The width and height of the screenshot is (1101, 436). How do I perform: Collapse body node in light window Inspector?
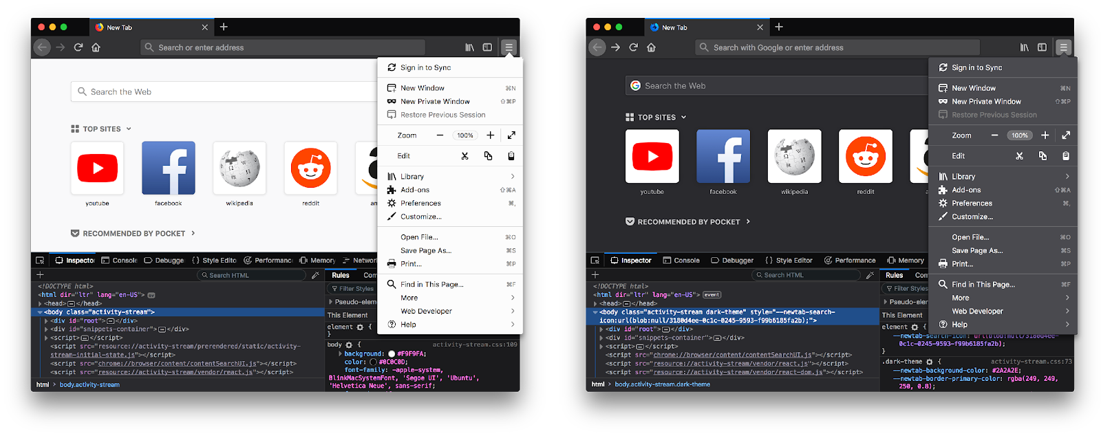[x=40, y=312]
